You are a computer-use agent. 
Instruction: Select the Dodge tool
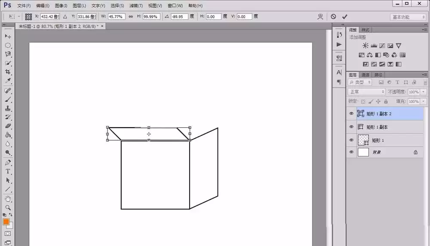[8, 153]
